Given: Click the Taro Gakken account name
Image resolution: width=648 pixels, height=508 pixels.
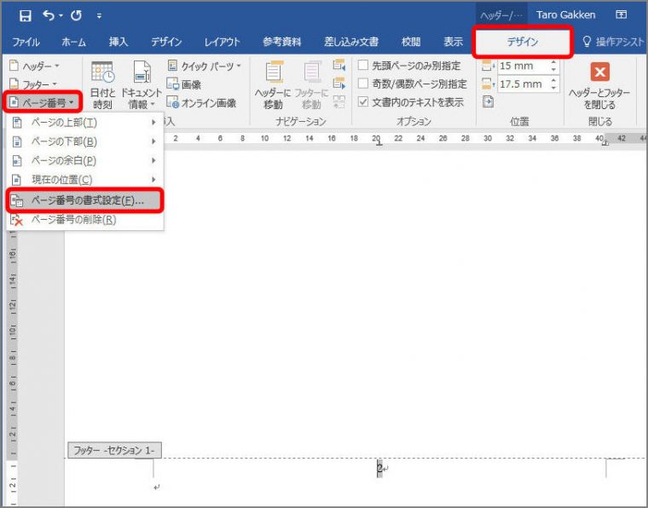Looking at the screenshot, I should click(x=565, y=14).
